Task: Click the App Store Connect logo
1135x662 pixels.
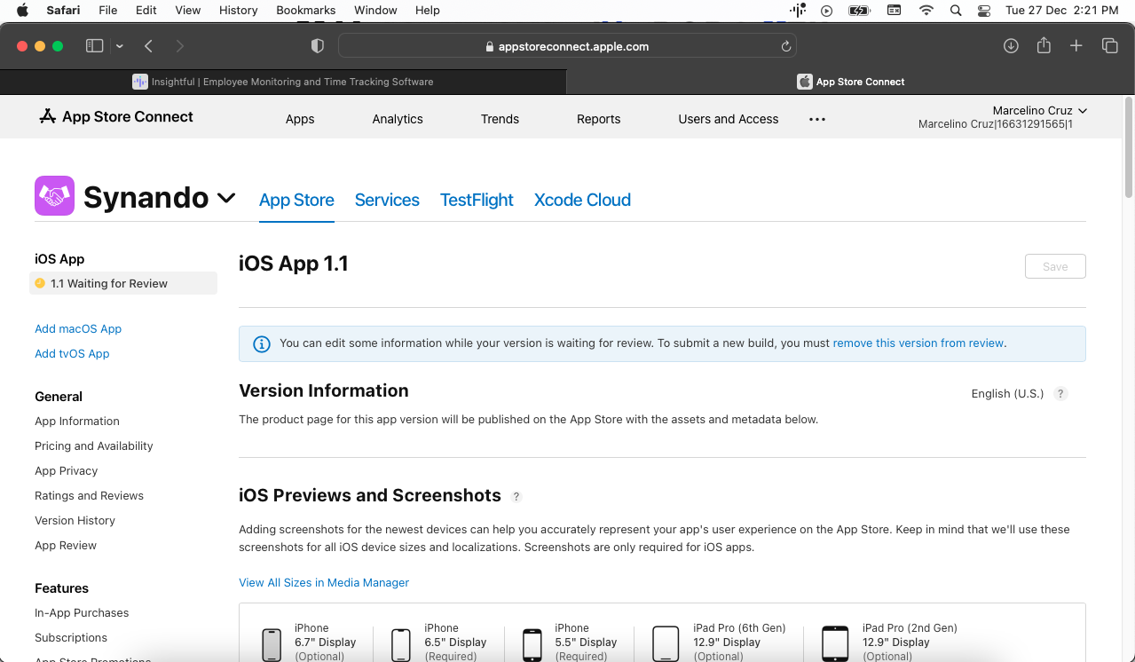Action: coord(116,116)
